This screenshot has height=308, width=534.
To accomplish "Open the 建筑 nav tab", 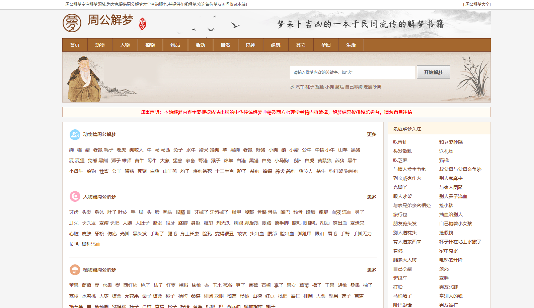I will pyautogui.click(x=276, y=45).
